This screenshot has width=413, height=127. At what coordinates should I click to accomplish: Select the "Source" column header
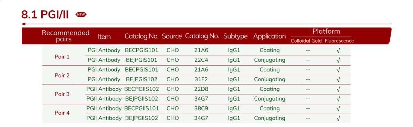(x=172, y=36)
